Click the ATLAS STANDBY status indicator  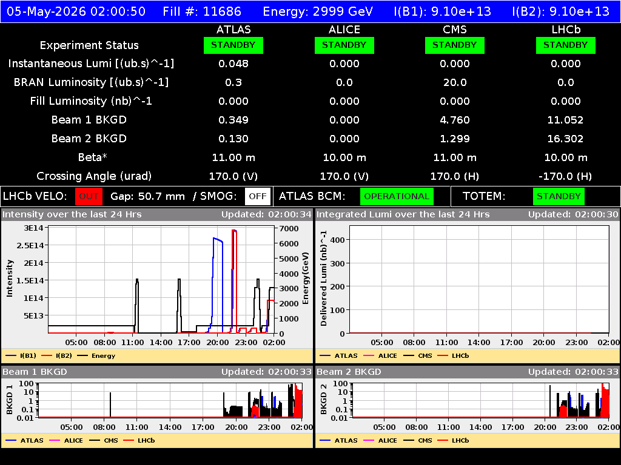pyautogui.click(x=233, y=45)
